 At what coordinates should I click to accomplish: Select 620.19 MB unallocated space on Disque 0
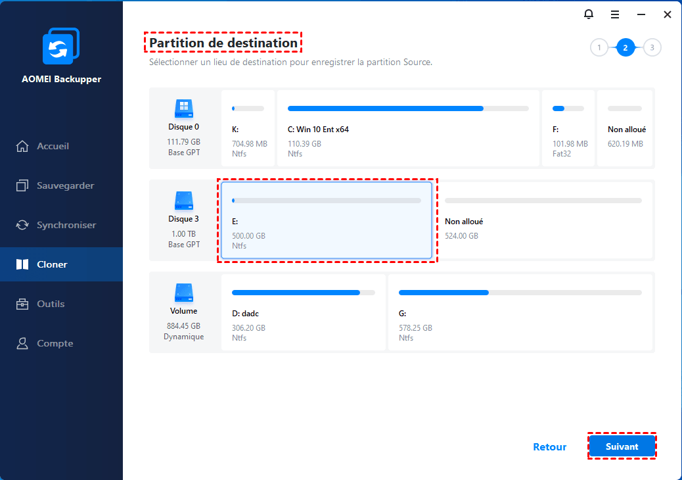coord(625,128)
